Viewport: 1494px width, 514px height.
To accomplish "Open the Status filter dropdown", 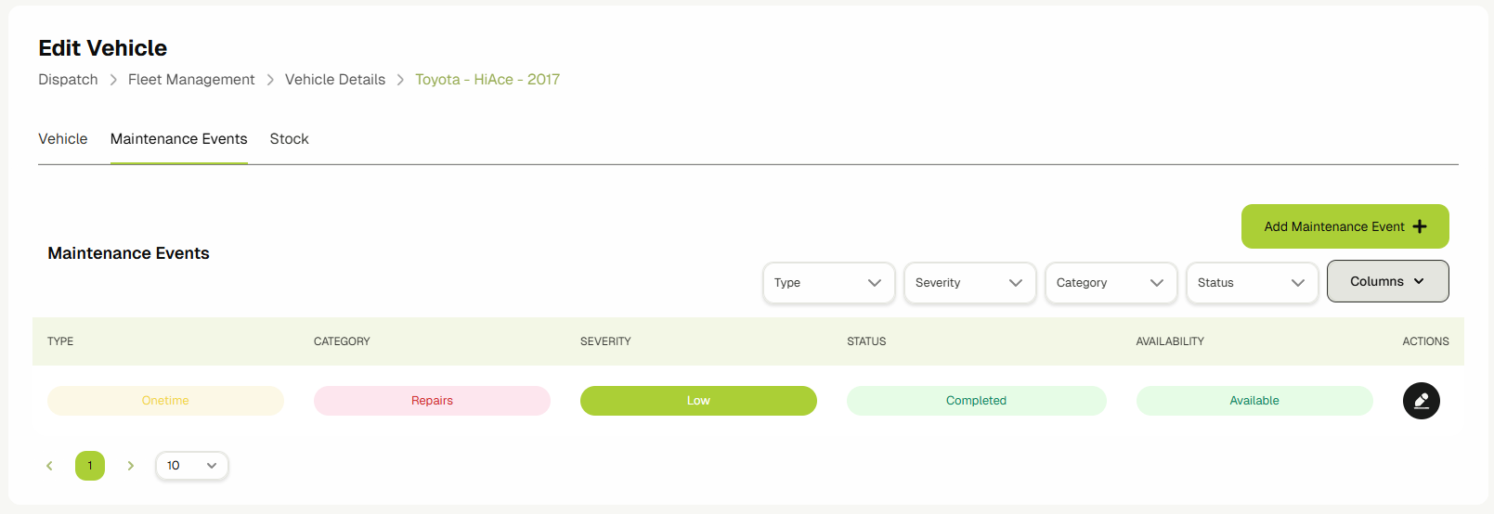I will click(1252, 283).
